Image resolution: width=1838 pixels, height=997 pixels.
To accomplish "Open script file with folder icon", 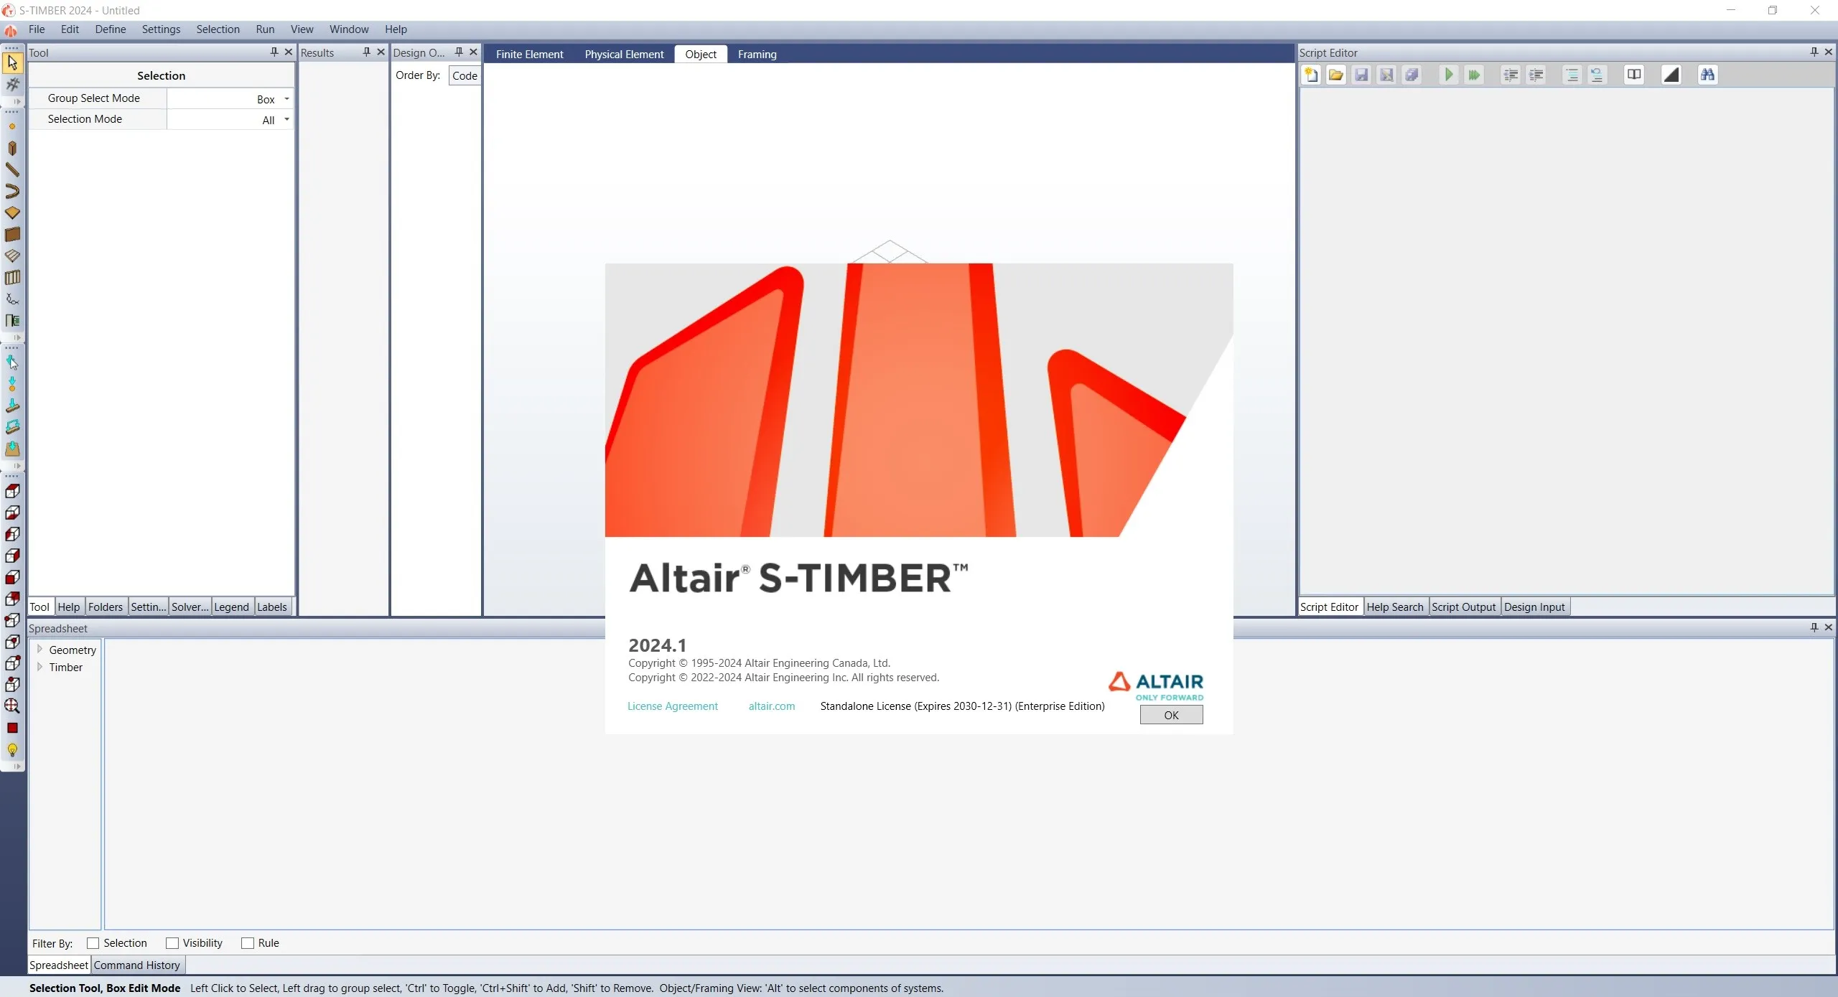I will tap(1336, 75).
